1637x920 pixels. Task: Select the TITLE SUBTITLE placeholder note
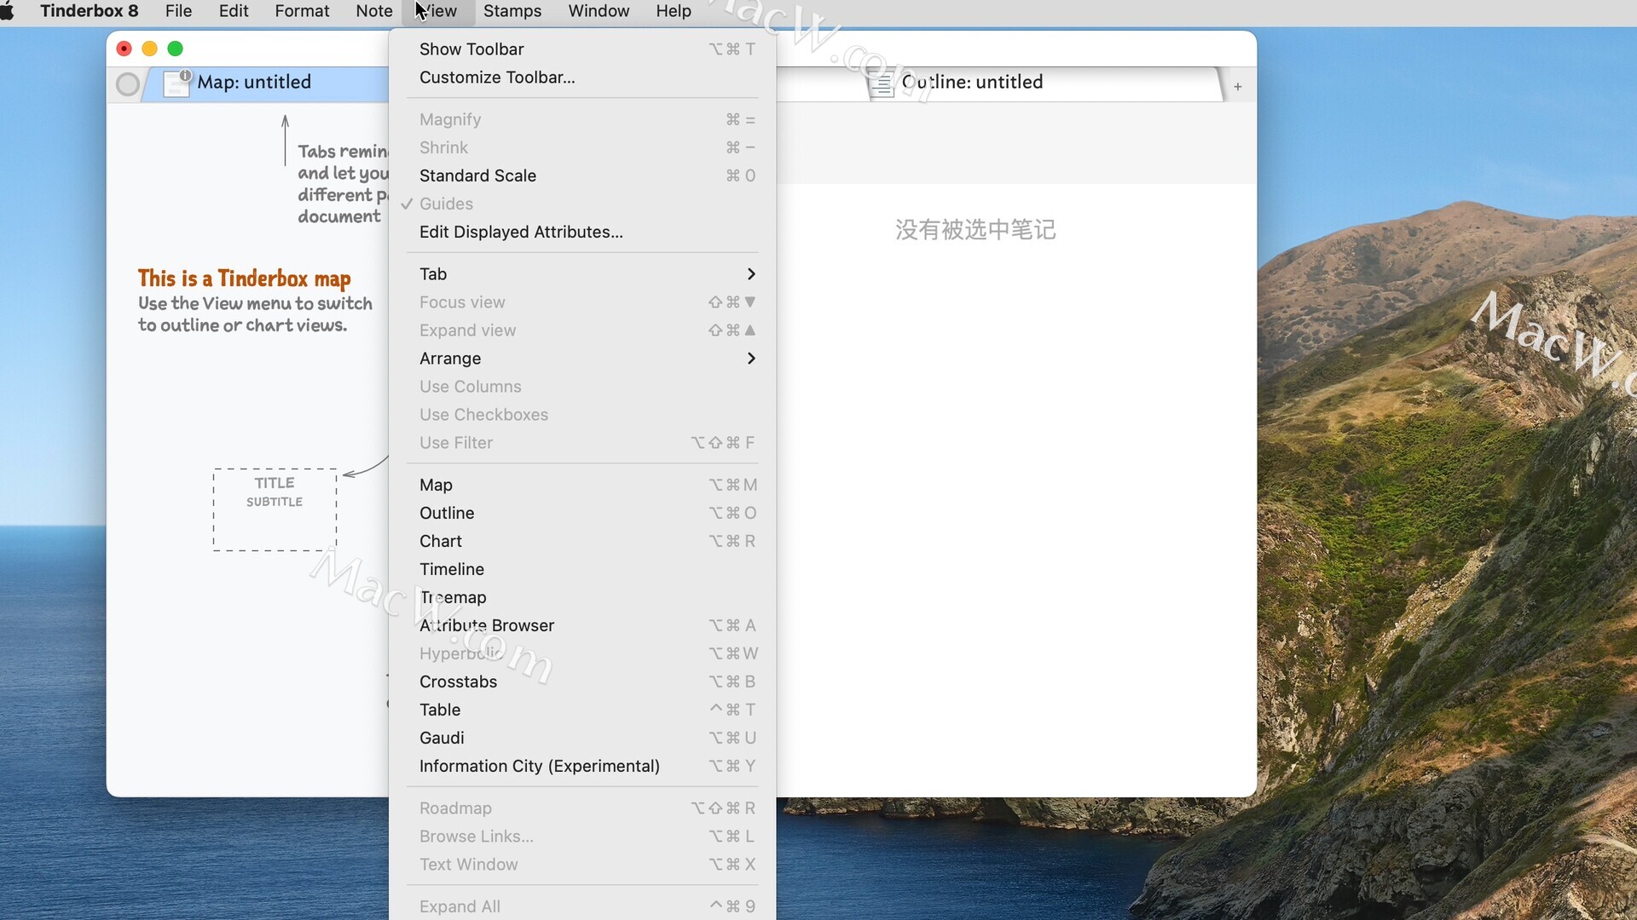[275, 509]
